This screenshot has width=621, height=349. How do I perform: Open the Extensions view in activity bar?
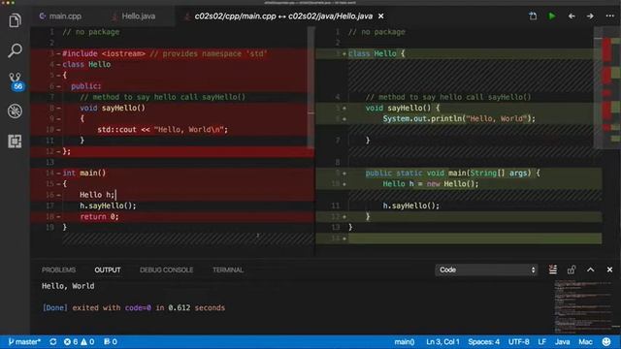point(15,142)
